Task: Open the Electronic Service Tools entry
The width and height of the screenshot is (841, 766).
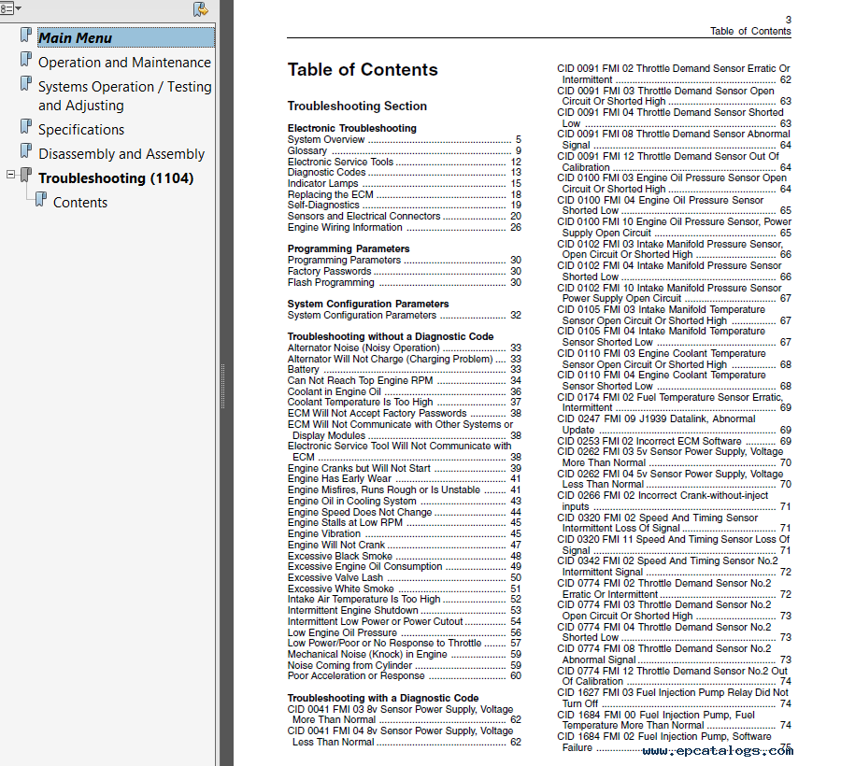Action: pyautogui.click(x=404, y=162)
